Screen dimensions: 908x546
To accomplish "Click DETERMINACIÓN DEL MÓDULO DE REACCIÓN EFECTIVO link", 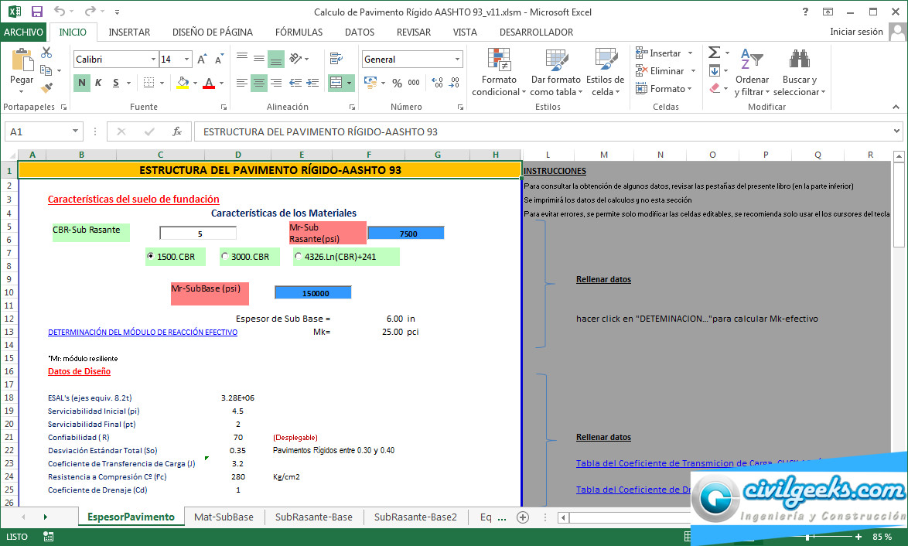I will pos(142,332).
